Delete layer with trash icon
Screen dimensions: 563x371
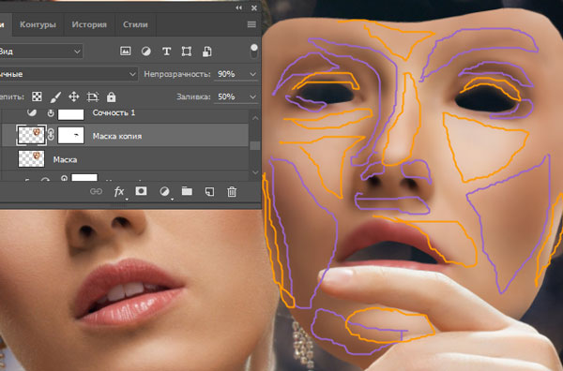pyautogui.click(x=232, y=192)
